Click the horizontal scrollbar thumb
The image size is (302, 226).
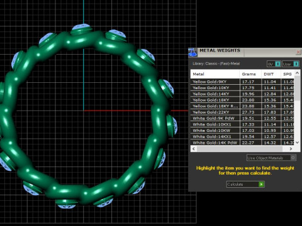240,149
